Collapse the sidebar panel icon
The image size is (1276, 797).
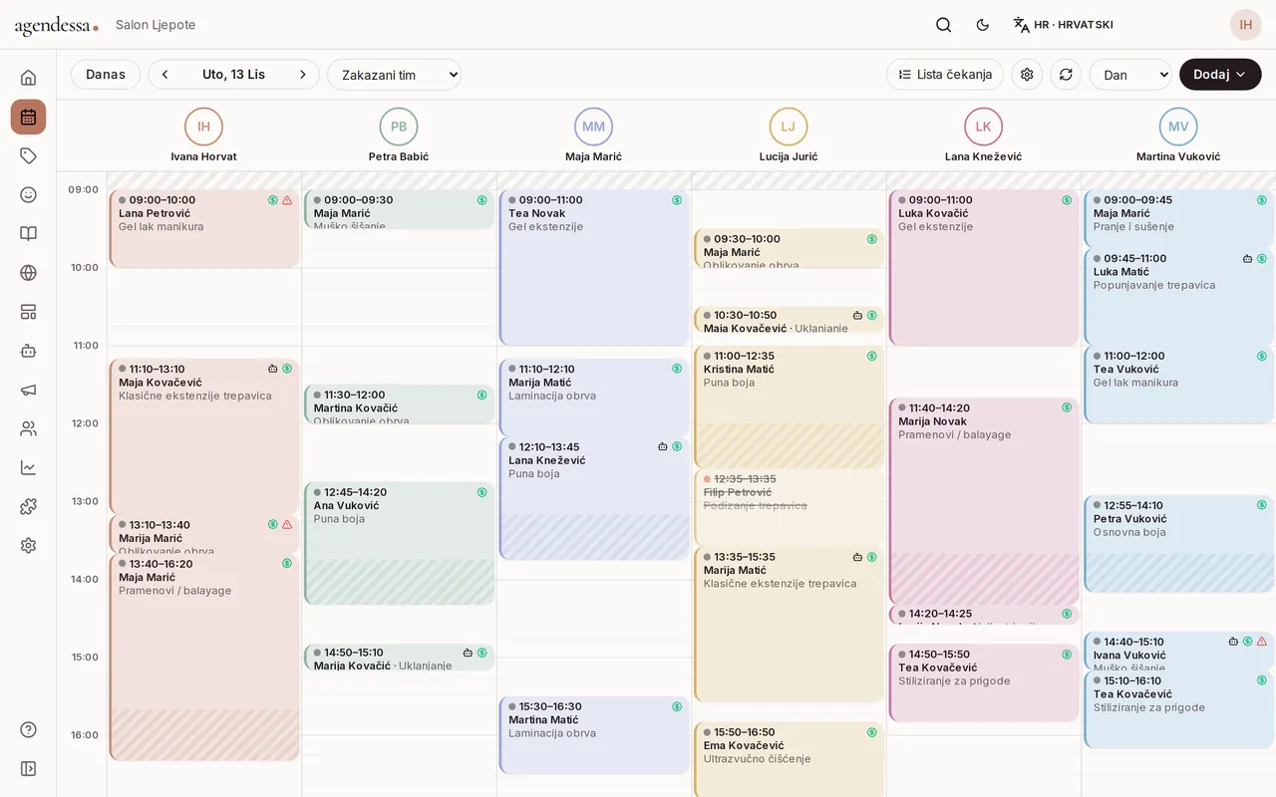(28, 768)
